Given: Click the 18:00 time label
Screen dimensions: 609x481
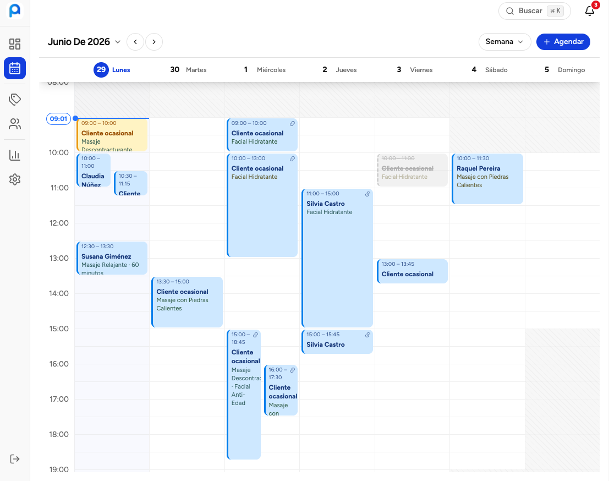Looking at the screenshot, I should coord(59,434).
